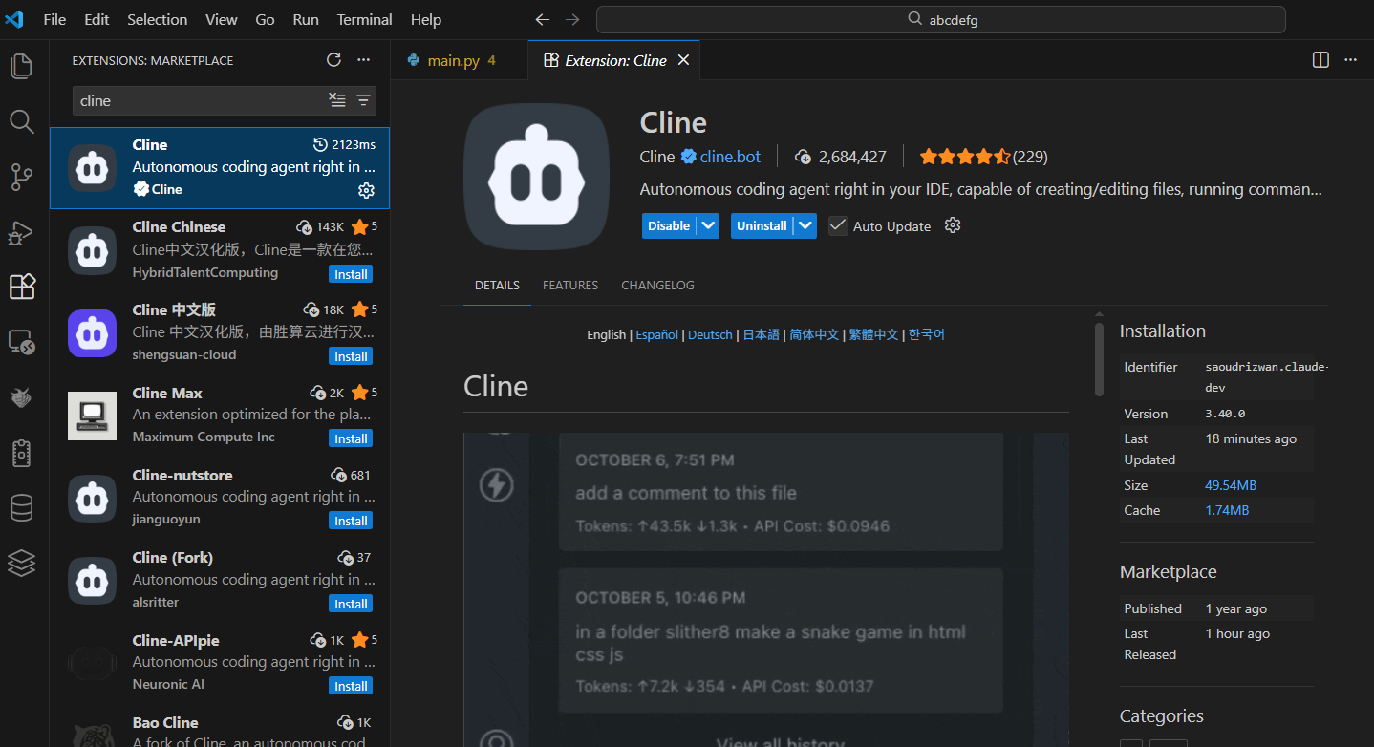Click the 49.54MB size link
Image resolution: width=1374 pixels, height=747 pixels.
pos(1231,485)
